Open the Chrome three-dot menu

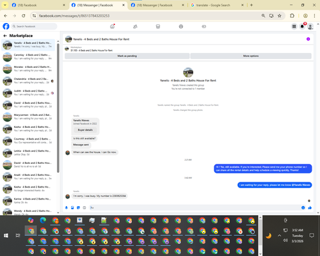click(314, 16)
